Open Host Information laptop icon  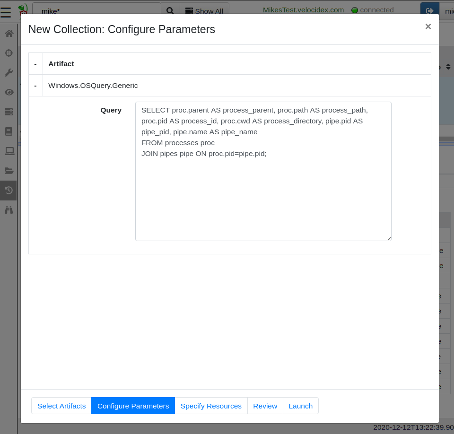9,151
